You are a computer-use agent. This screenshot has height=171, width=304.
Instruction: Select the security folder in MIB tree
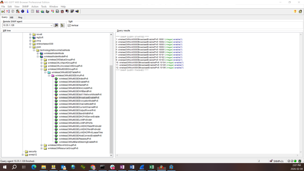click(32, 152)
